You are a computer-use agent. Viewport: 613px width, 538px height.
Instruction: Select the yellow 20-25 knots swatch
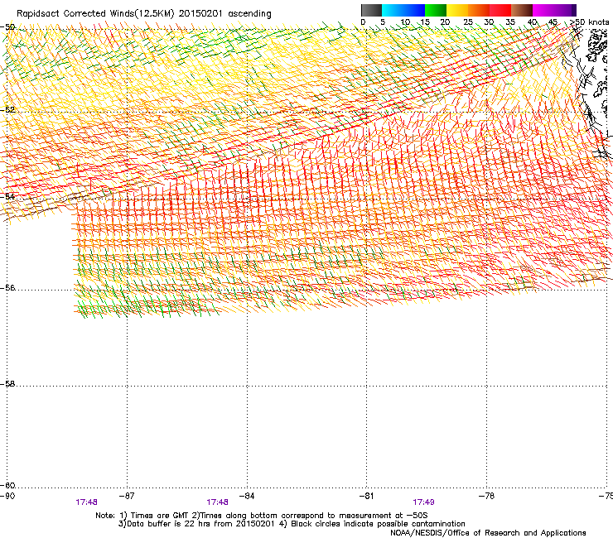click(x=457, y=10)
